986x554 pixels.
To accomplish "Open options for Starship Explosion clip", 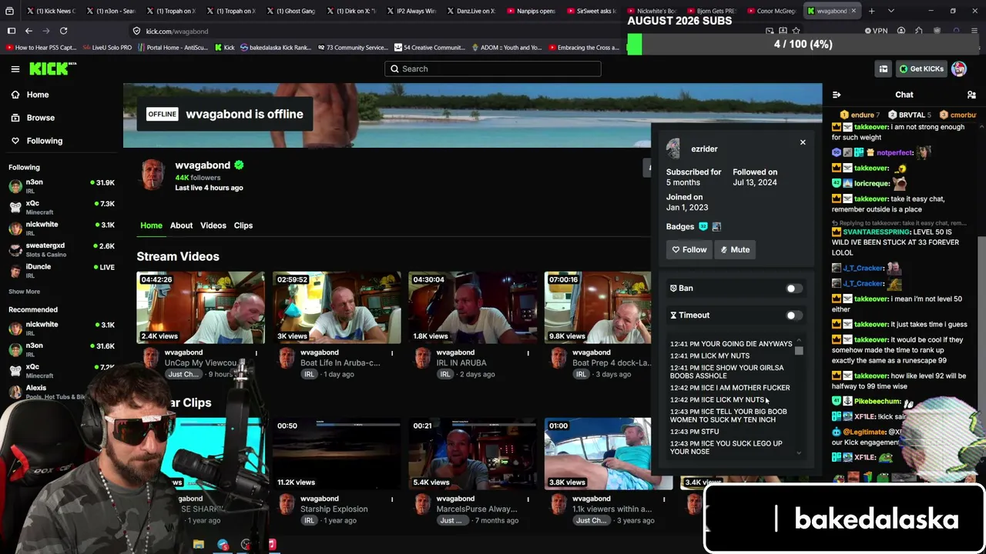I will click(x=392, y=499).
